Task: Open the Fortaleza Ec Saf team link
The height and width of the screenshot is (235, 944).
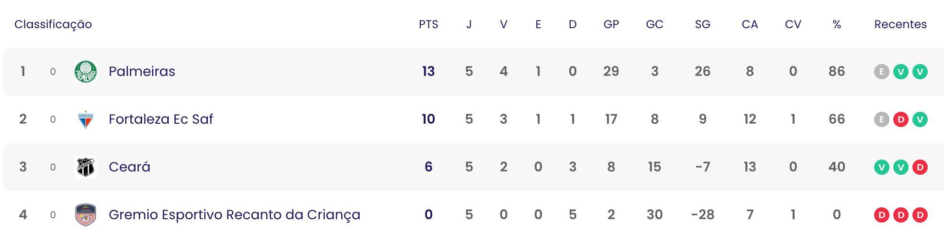Action: point(161,119)
